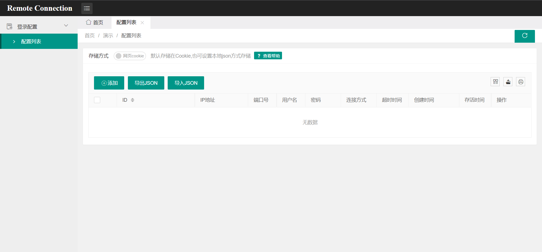
Task: Sort ID column ascending arrow
Action: point(132,99)
